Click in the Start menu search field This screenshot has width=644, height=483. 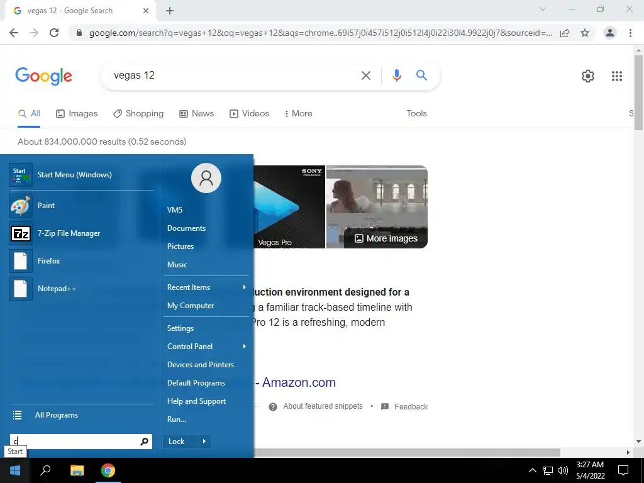75,441
